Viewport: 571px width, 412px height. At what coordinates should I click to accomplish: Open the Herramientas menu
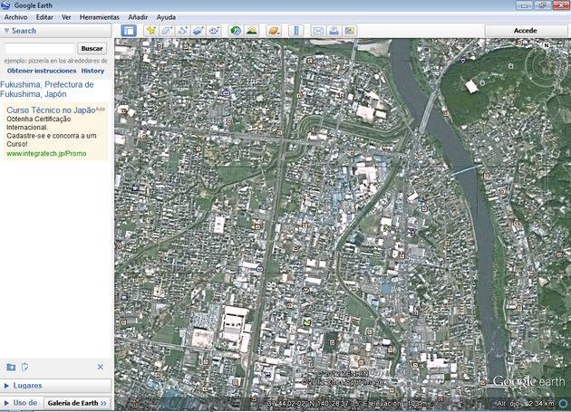100,17
